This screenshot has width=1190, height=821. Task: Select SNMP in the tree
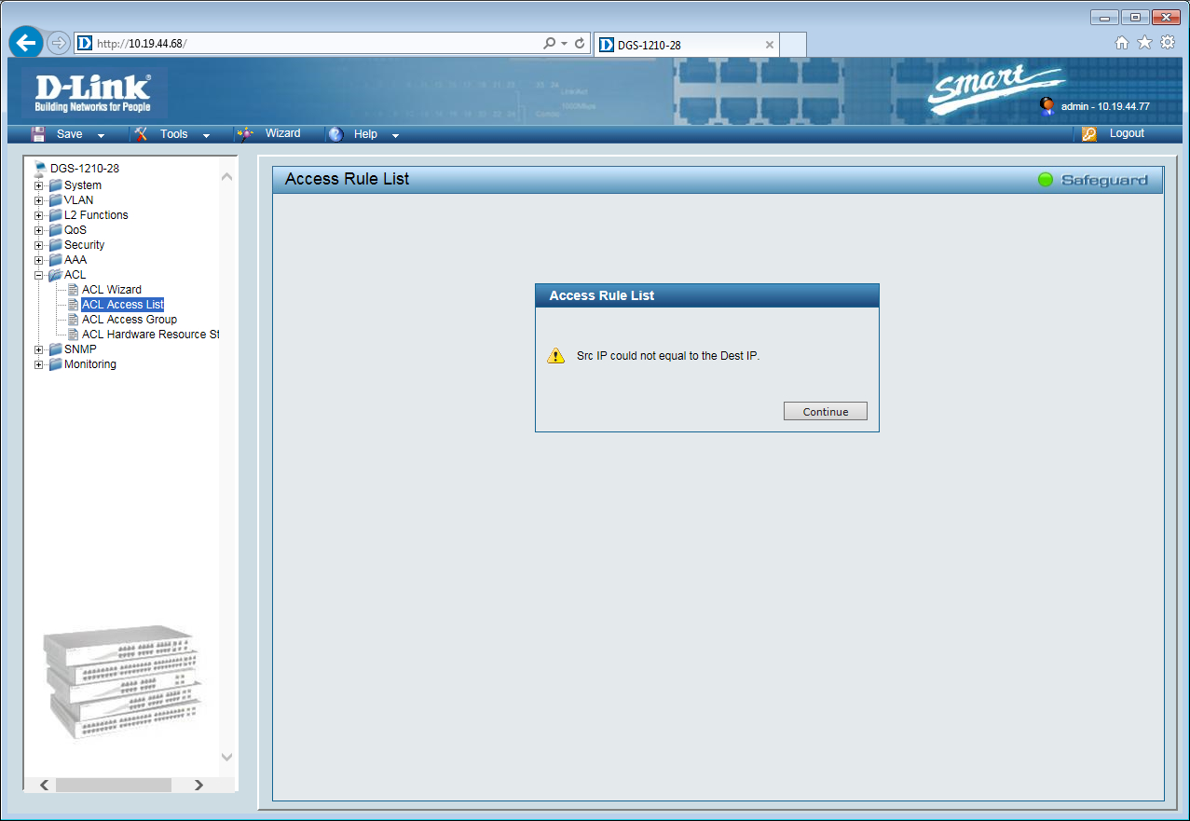coord(80,349)
